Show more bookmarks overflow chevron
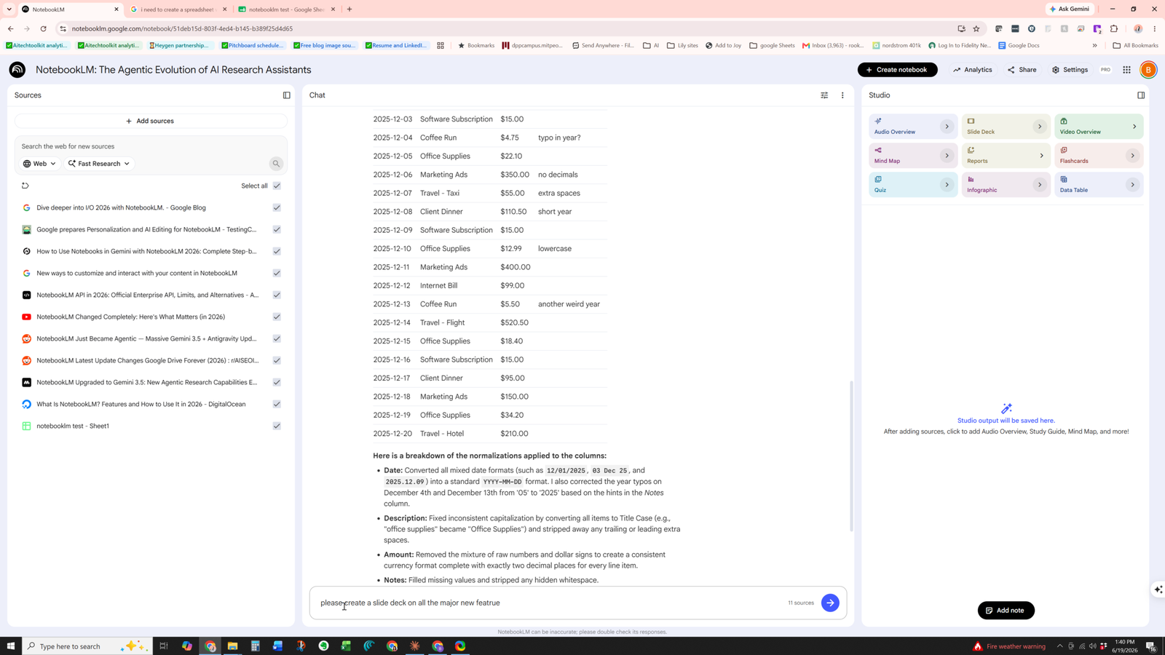 pos(1094,45)
